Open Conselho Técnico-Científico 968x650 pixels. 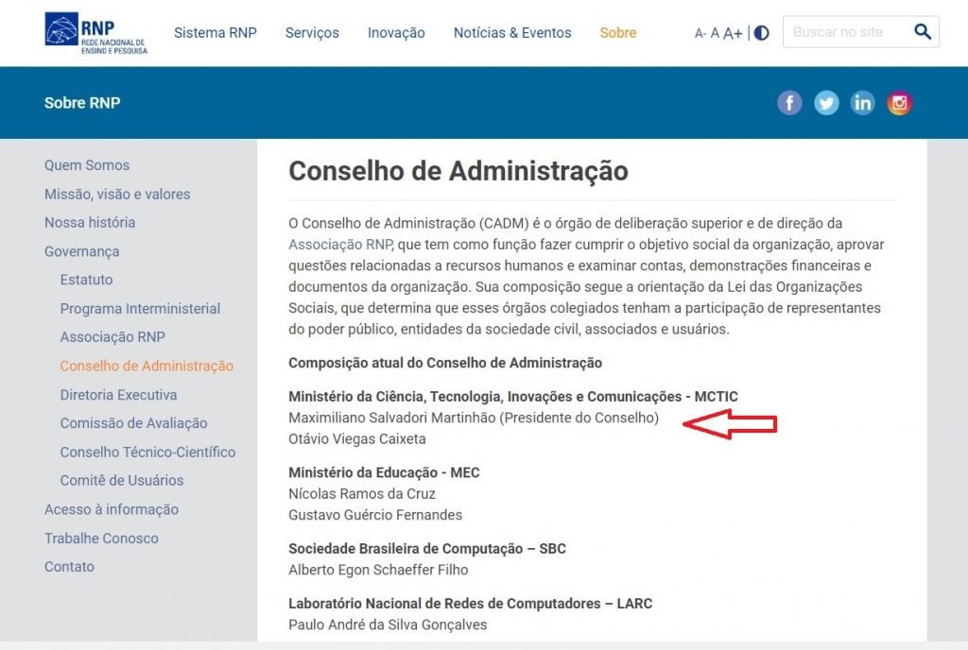148,452
